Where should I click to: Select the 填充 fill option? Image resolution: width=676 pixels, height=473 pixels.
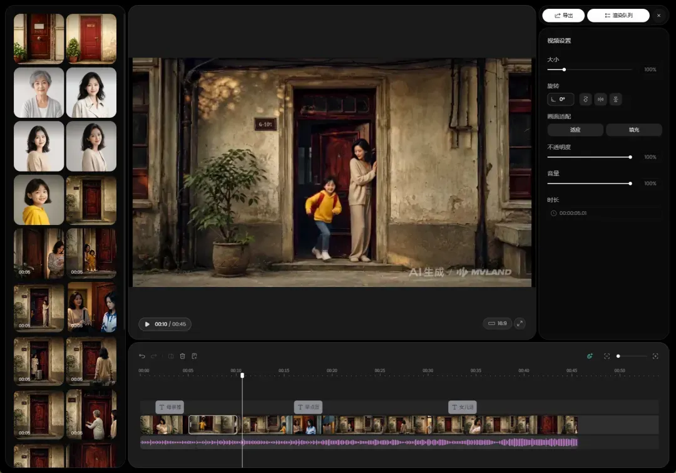(633, 130)
